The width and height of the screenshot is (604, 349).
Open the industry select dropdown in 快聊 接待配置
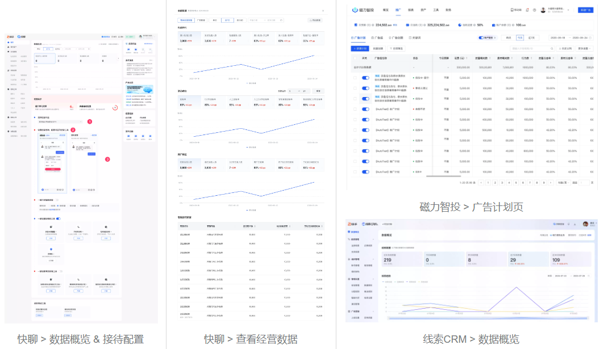[60, 121]
